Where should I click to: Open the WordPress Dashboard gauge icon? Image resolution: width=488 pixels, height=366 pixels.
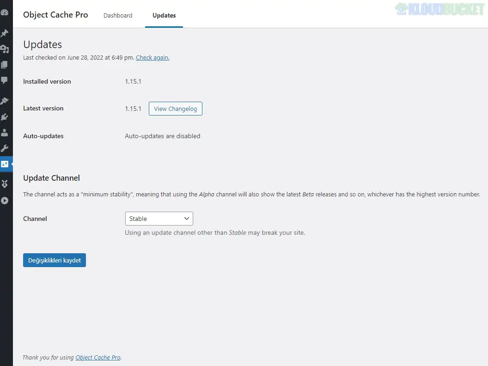(4, 12)
